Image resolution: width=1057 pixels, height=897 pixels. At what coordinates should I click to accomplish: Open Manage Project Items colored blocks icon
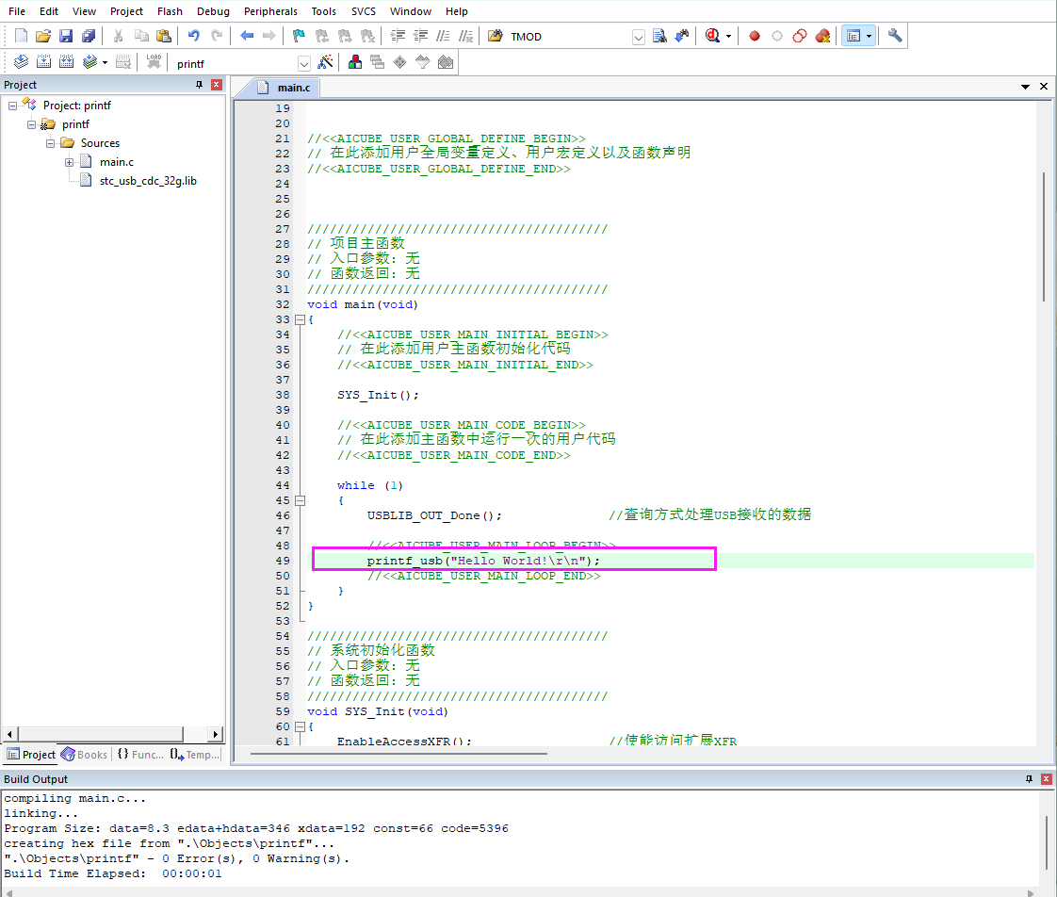[354, 63]
